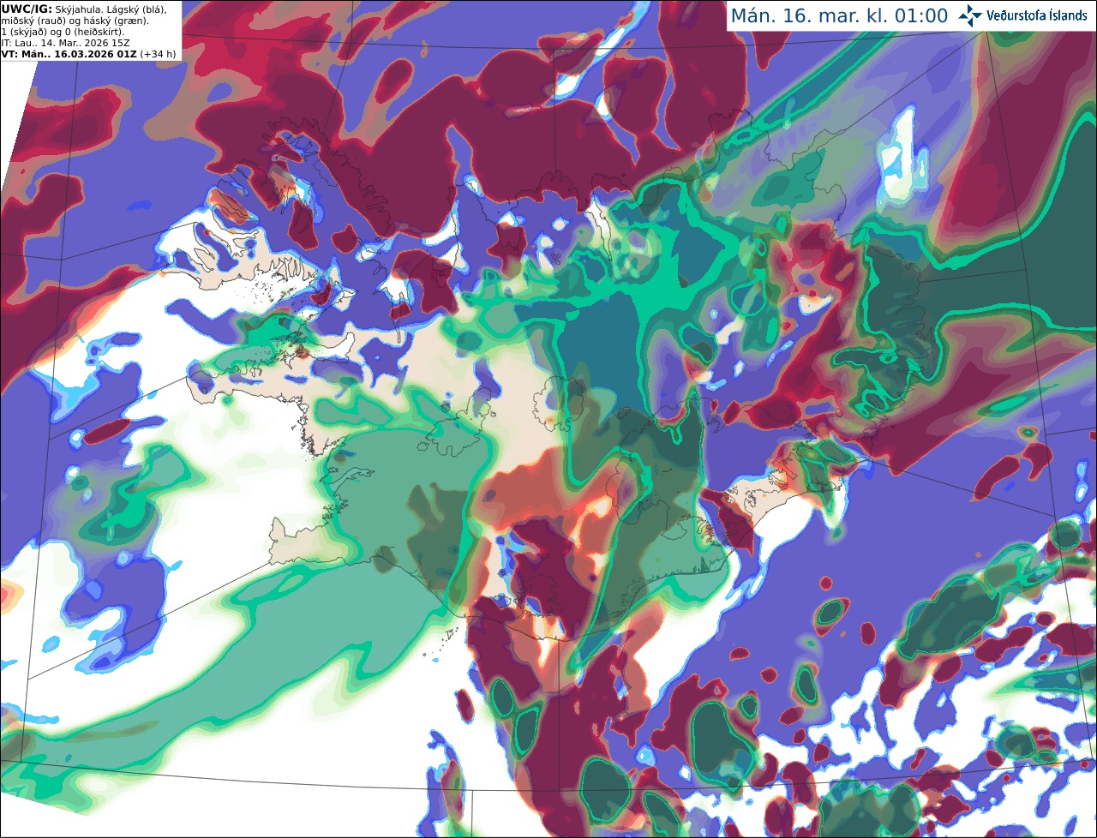
Task: Click the 'miðský (rauð) og háský (græn)' line
Action: pyautogui.click(x=75, y=21)
